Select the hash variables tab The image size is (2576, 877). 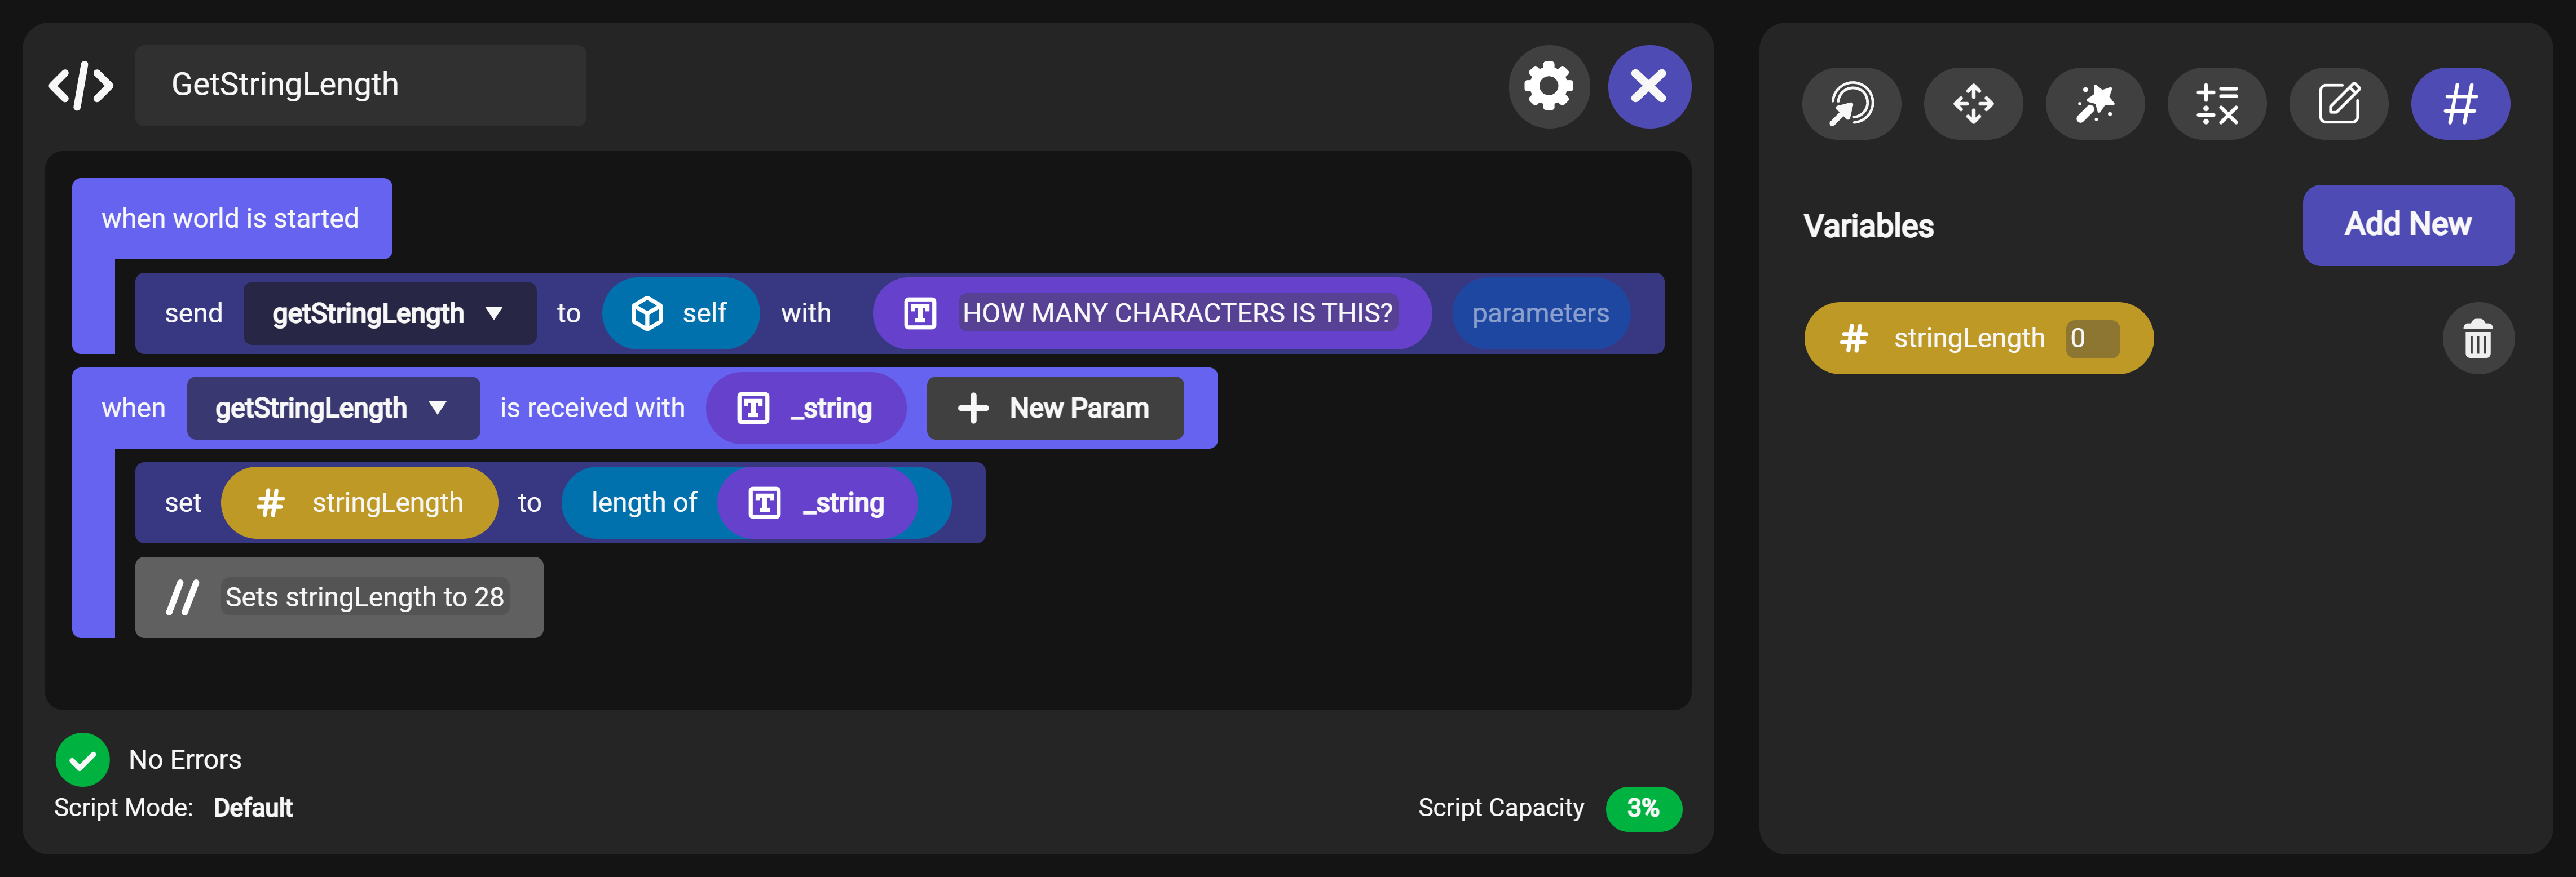[x=2460, y=104]
